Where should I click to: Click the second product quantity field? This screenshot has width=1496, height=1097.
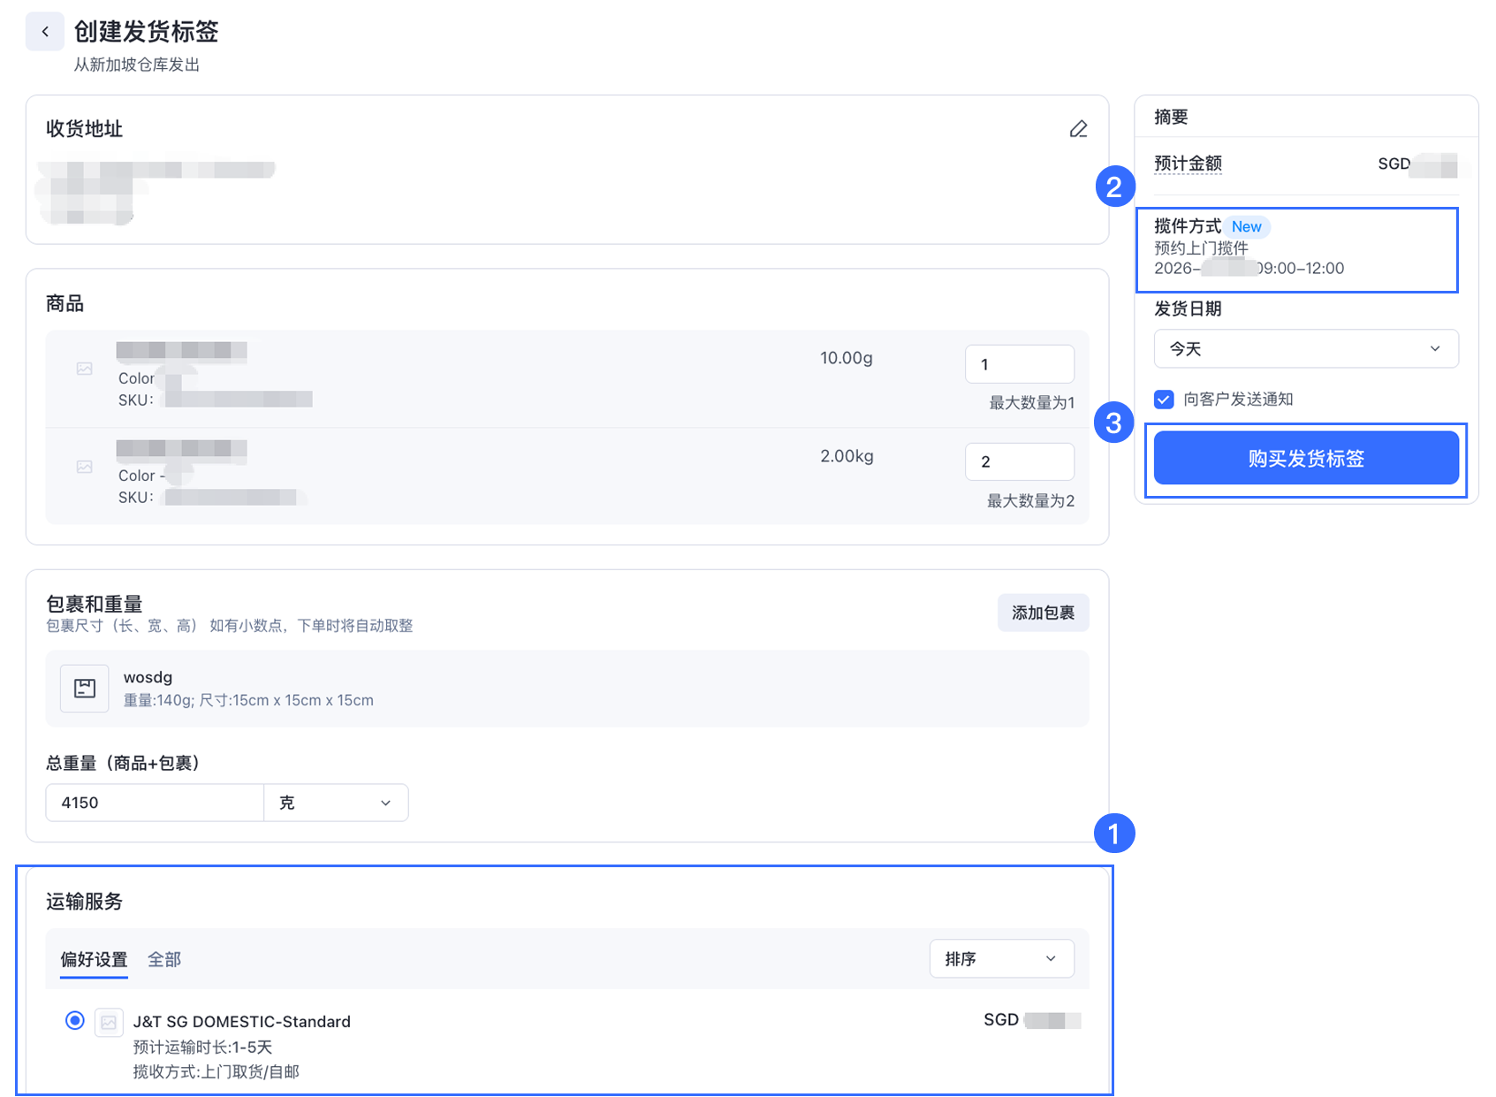pyautogui.click(x=1019, y=462)
